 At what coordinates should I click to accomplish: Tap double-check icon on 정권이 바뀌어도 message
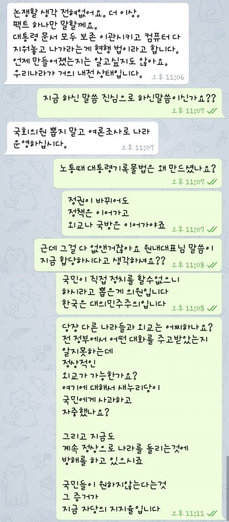point(211,229)
